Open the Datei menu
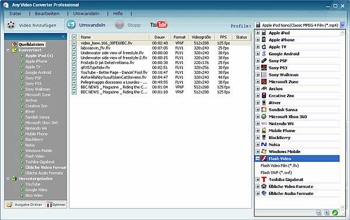Image resolution: width=350 pixels, height=220 pixels. point(15,13)
